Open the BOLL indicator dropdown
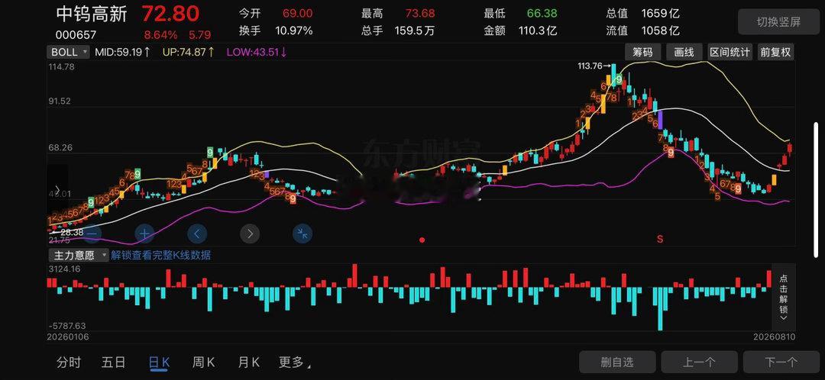825x380 pixels. 70,52
